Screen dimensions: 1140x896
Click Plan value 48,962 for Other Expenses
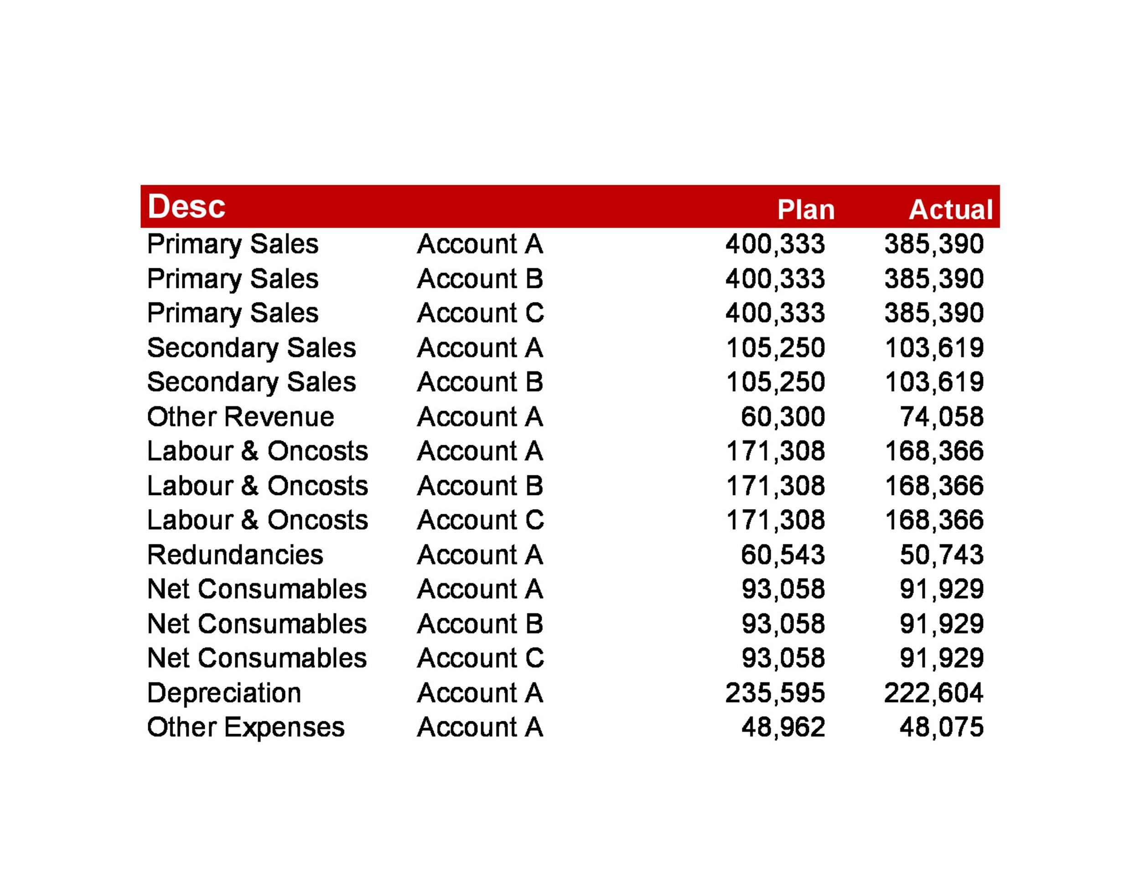(783, 728)
